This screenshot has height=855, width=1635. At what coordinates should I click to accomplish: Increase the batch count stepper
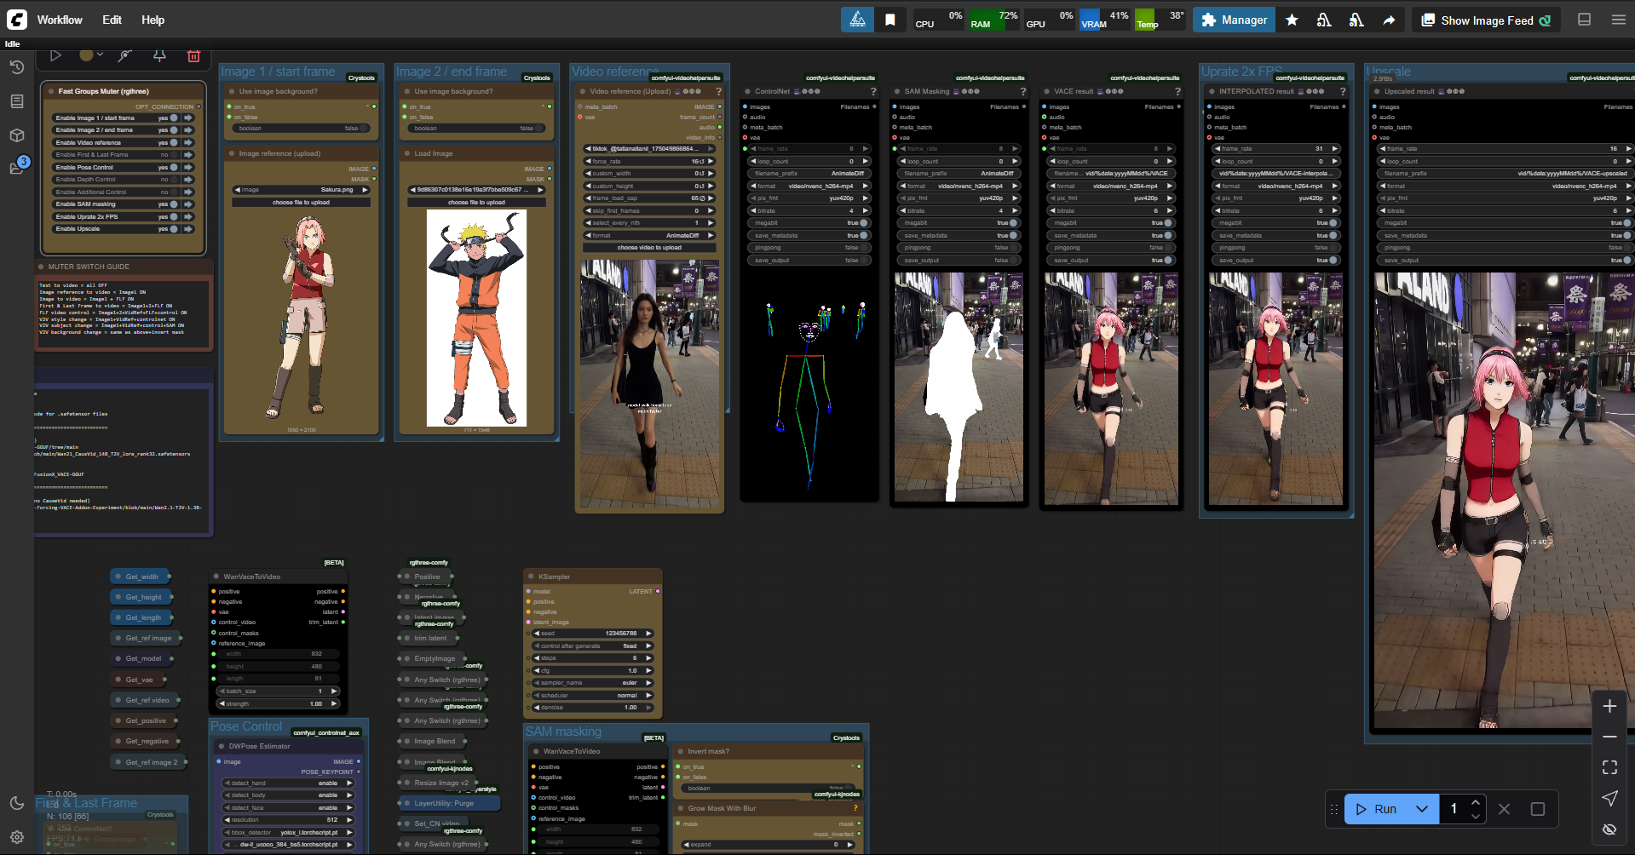(x=1476, y=802)
